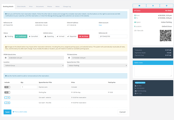Image resolution: width=174 pixels, height=120 pixels.
Task: Click the car icon next to Ford Mustang
Action: 135,91
